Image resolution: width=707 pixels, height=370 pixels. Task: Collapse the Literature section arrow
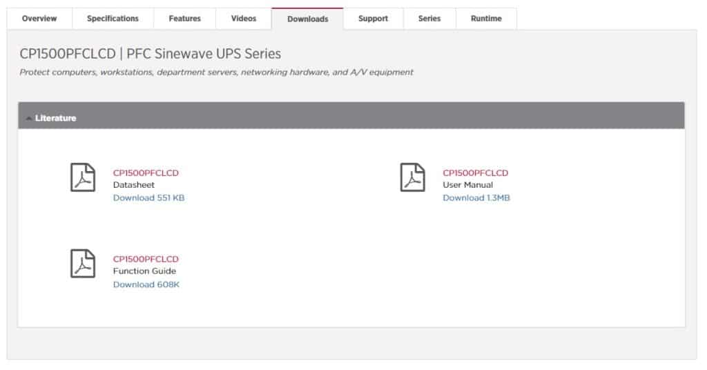click(x=29, y=118)
